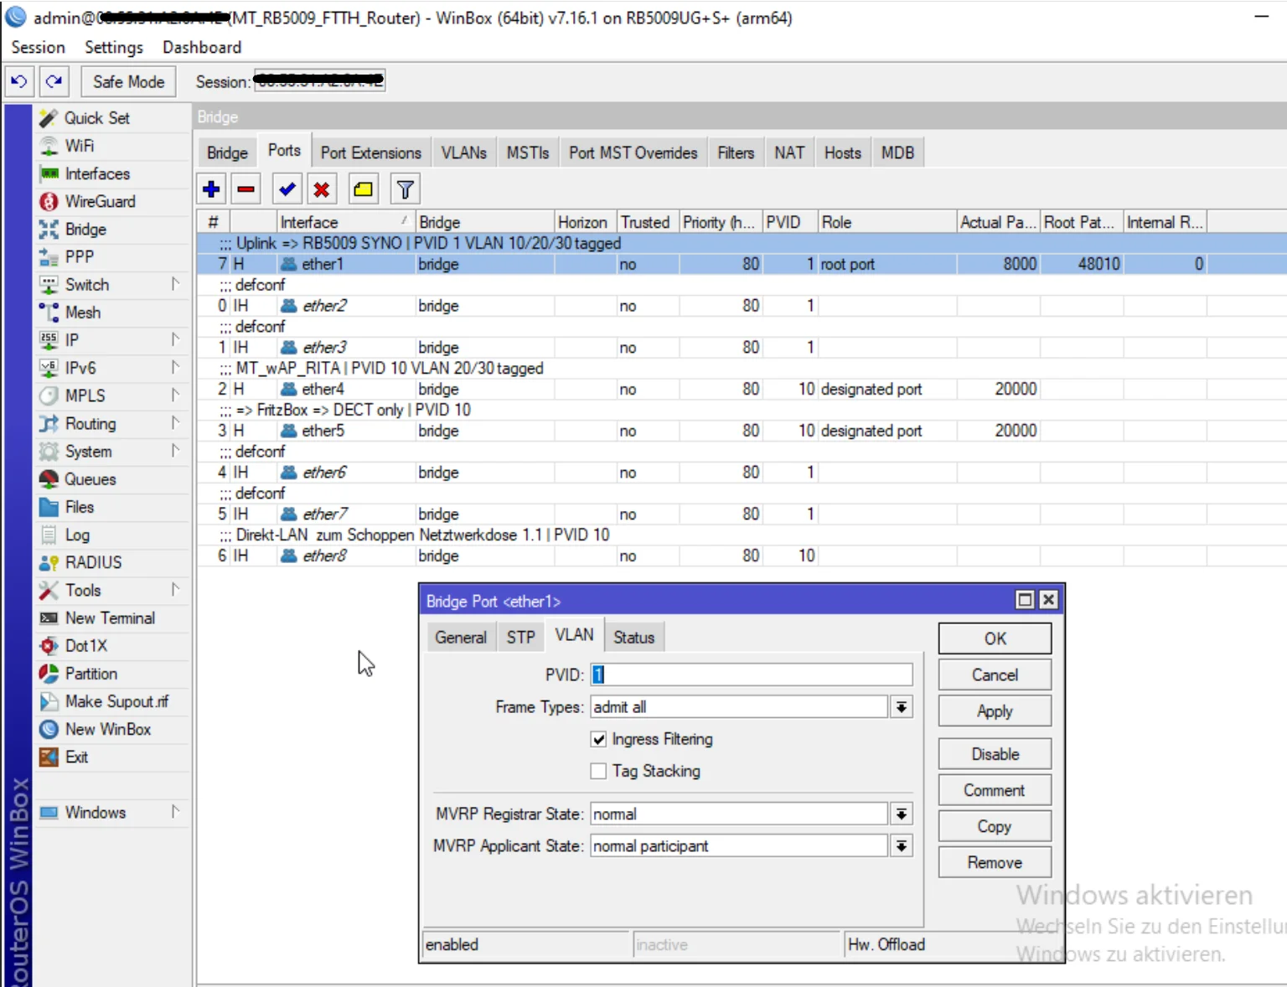
Task: Open the Dashboard menu
Action: 202,47
